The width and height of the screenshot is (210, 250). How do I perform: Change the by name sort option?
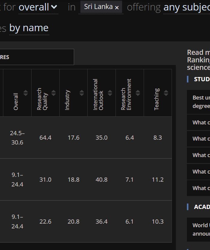pos(29,28)
